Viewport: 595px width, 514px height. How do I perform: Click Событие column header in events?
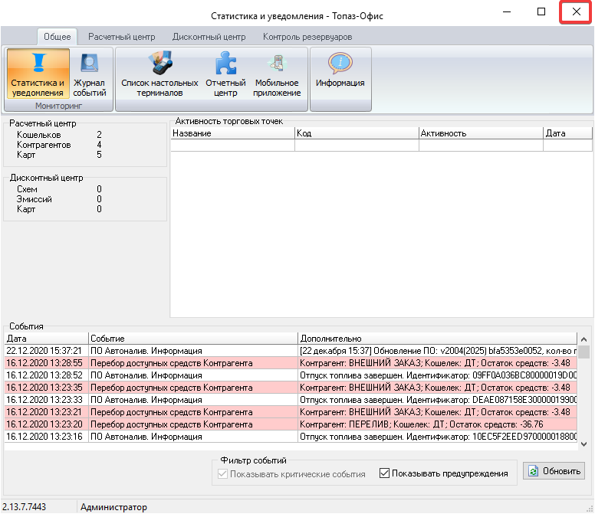coord(193,339)
